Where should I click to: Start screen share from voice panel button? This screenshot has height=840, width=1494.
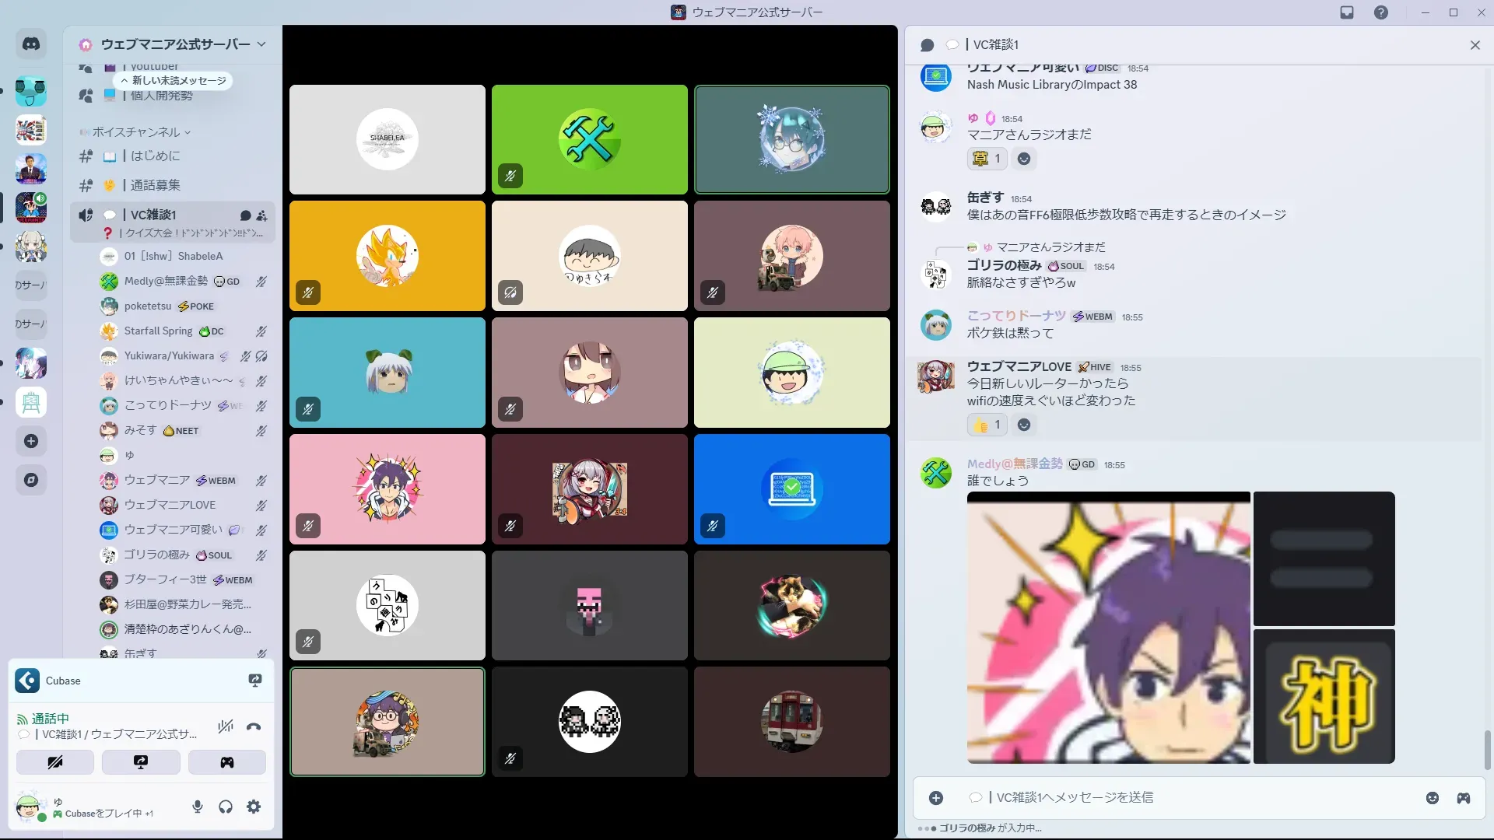pyautogui.click(x=141, y=762)
